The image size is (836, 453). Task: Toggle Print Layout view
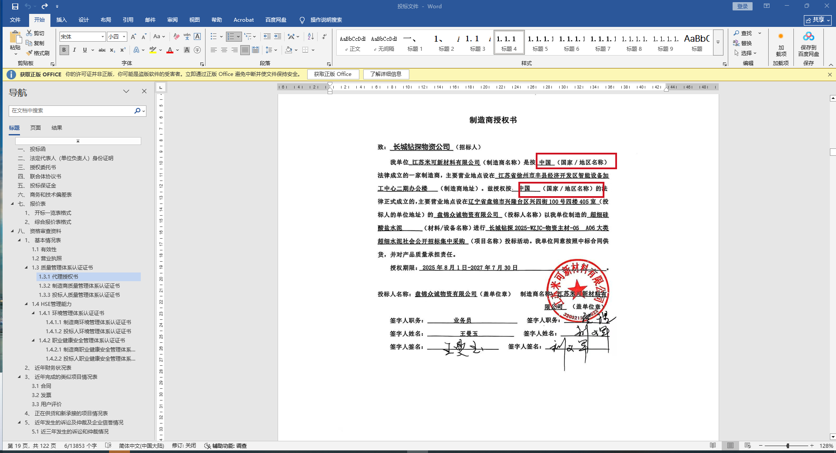pos(730,446)
